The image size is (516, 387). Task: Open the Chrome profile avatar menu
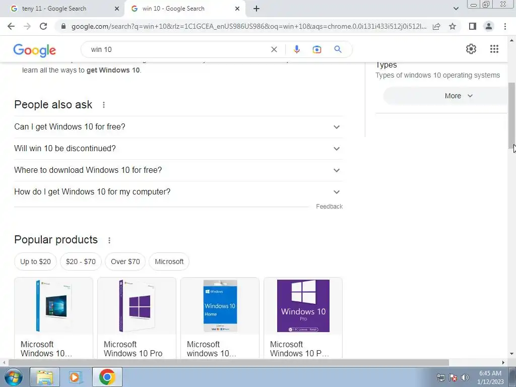489,26
